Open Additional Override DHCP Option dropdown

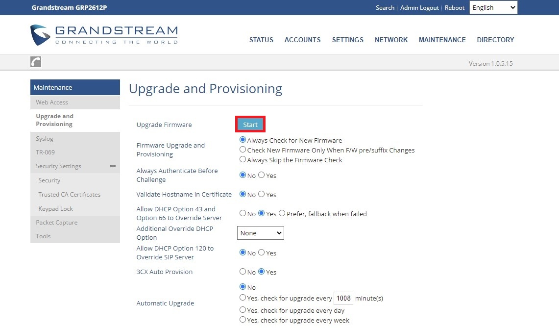260,233
